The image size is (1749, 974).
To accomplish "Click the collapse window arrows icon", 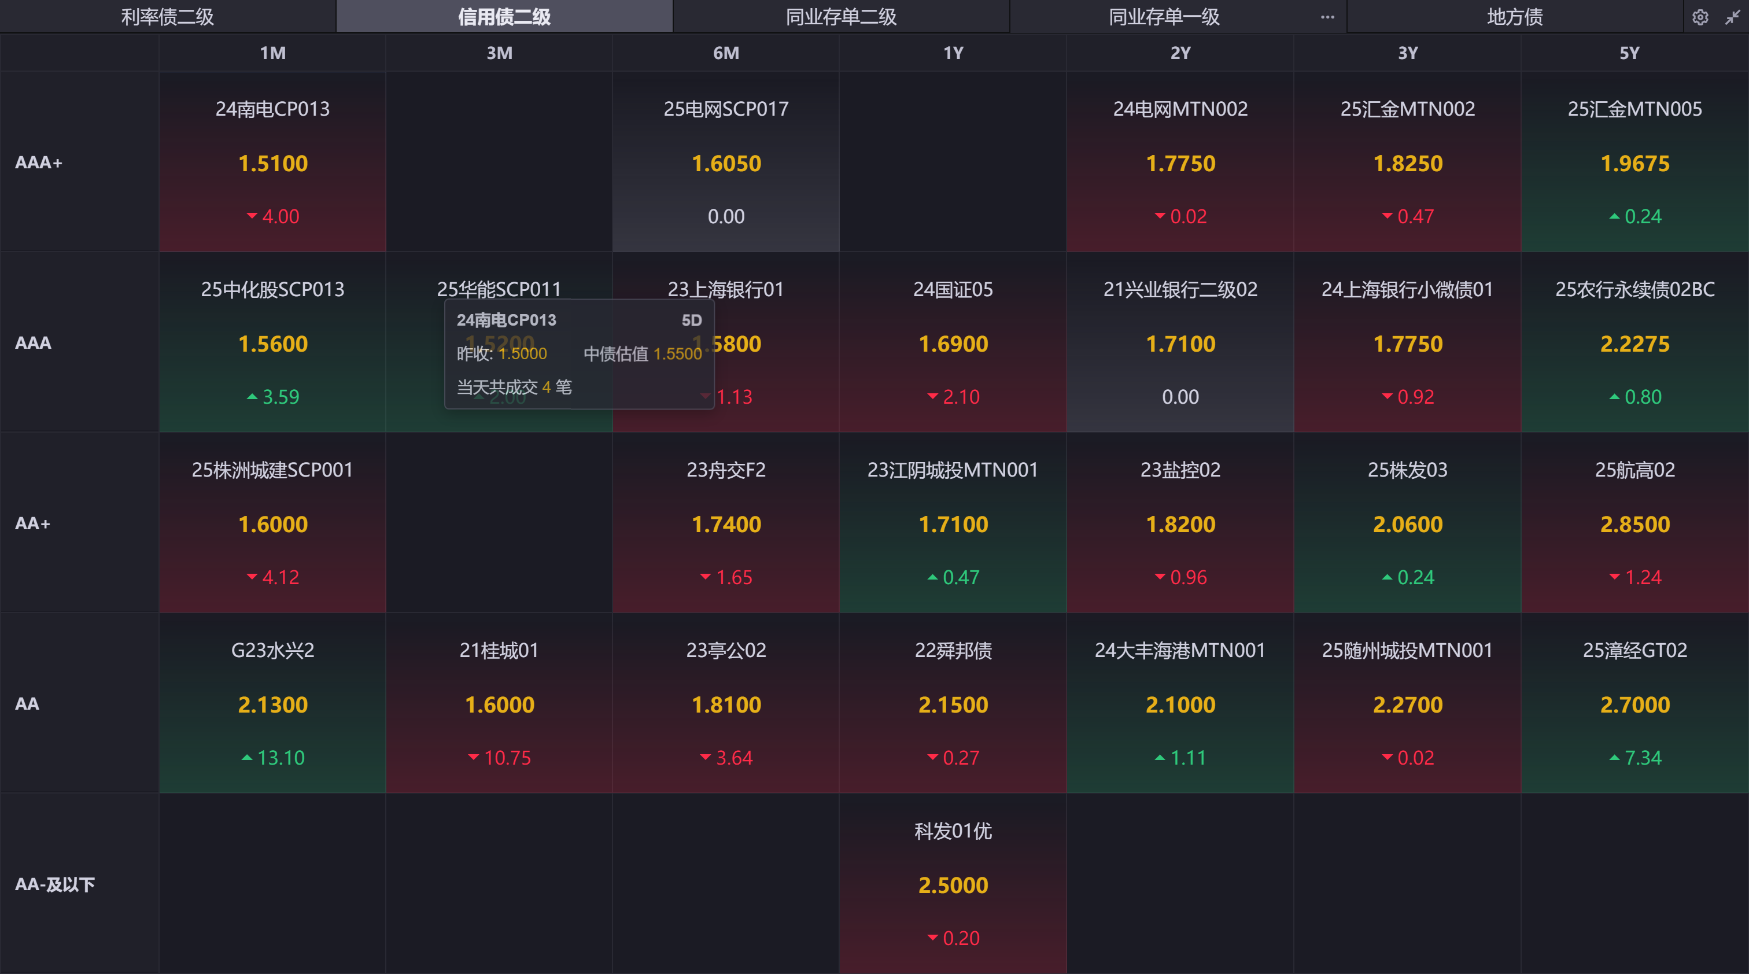I will pos(1732,17).
